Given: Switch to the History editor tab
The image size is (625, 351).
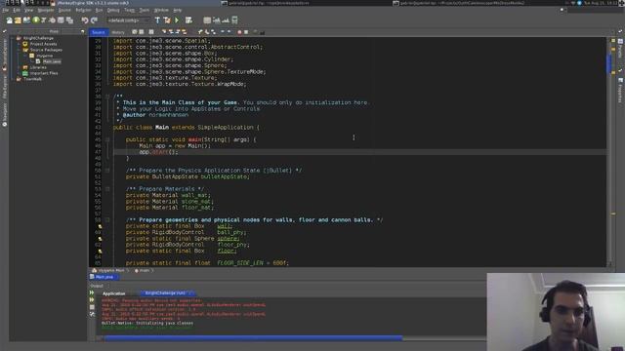Looking at the screenshot, I should (117, 32).
